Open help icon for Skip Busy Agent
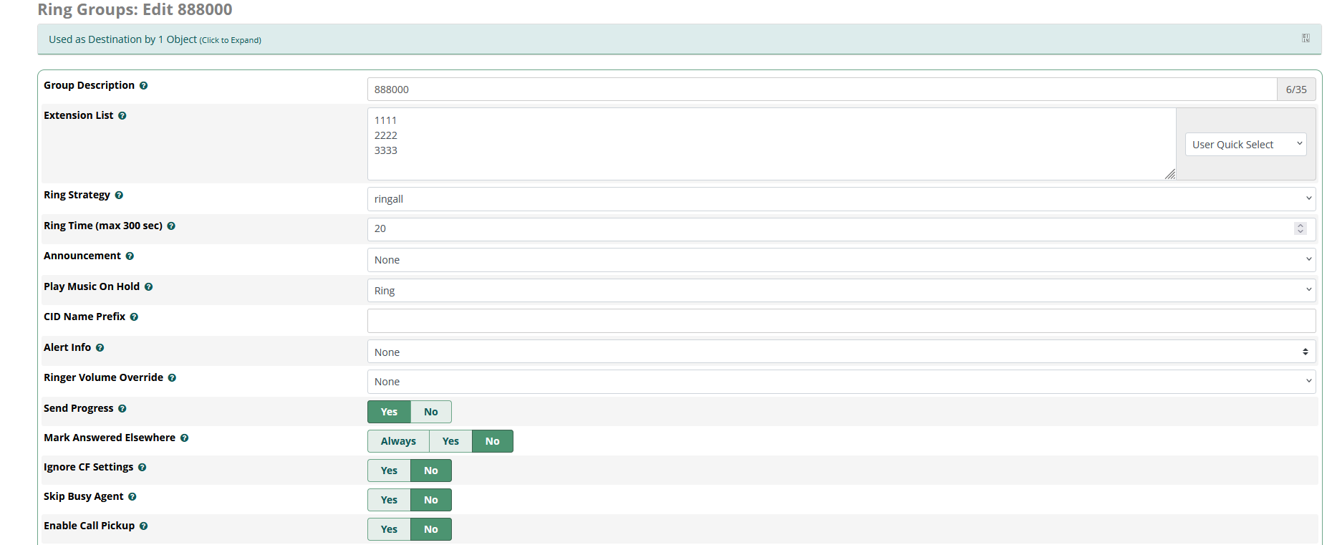This screenshot has width=1327, height=545. 132,497
